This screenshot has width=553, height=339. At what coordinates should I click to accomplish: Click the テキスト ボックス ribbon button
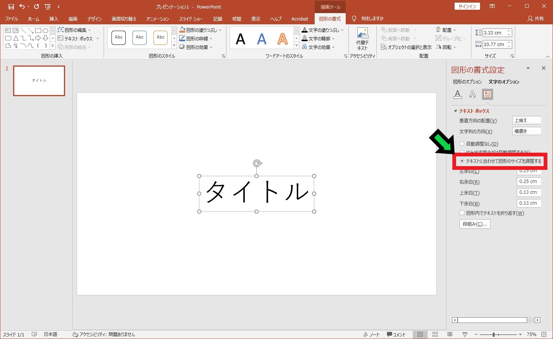78,39
